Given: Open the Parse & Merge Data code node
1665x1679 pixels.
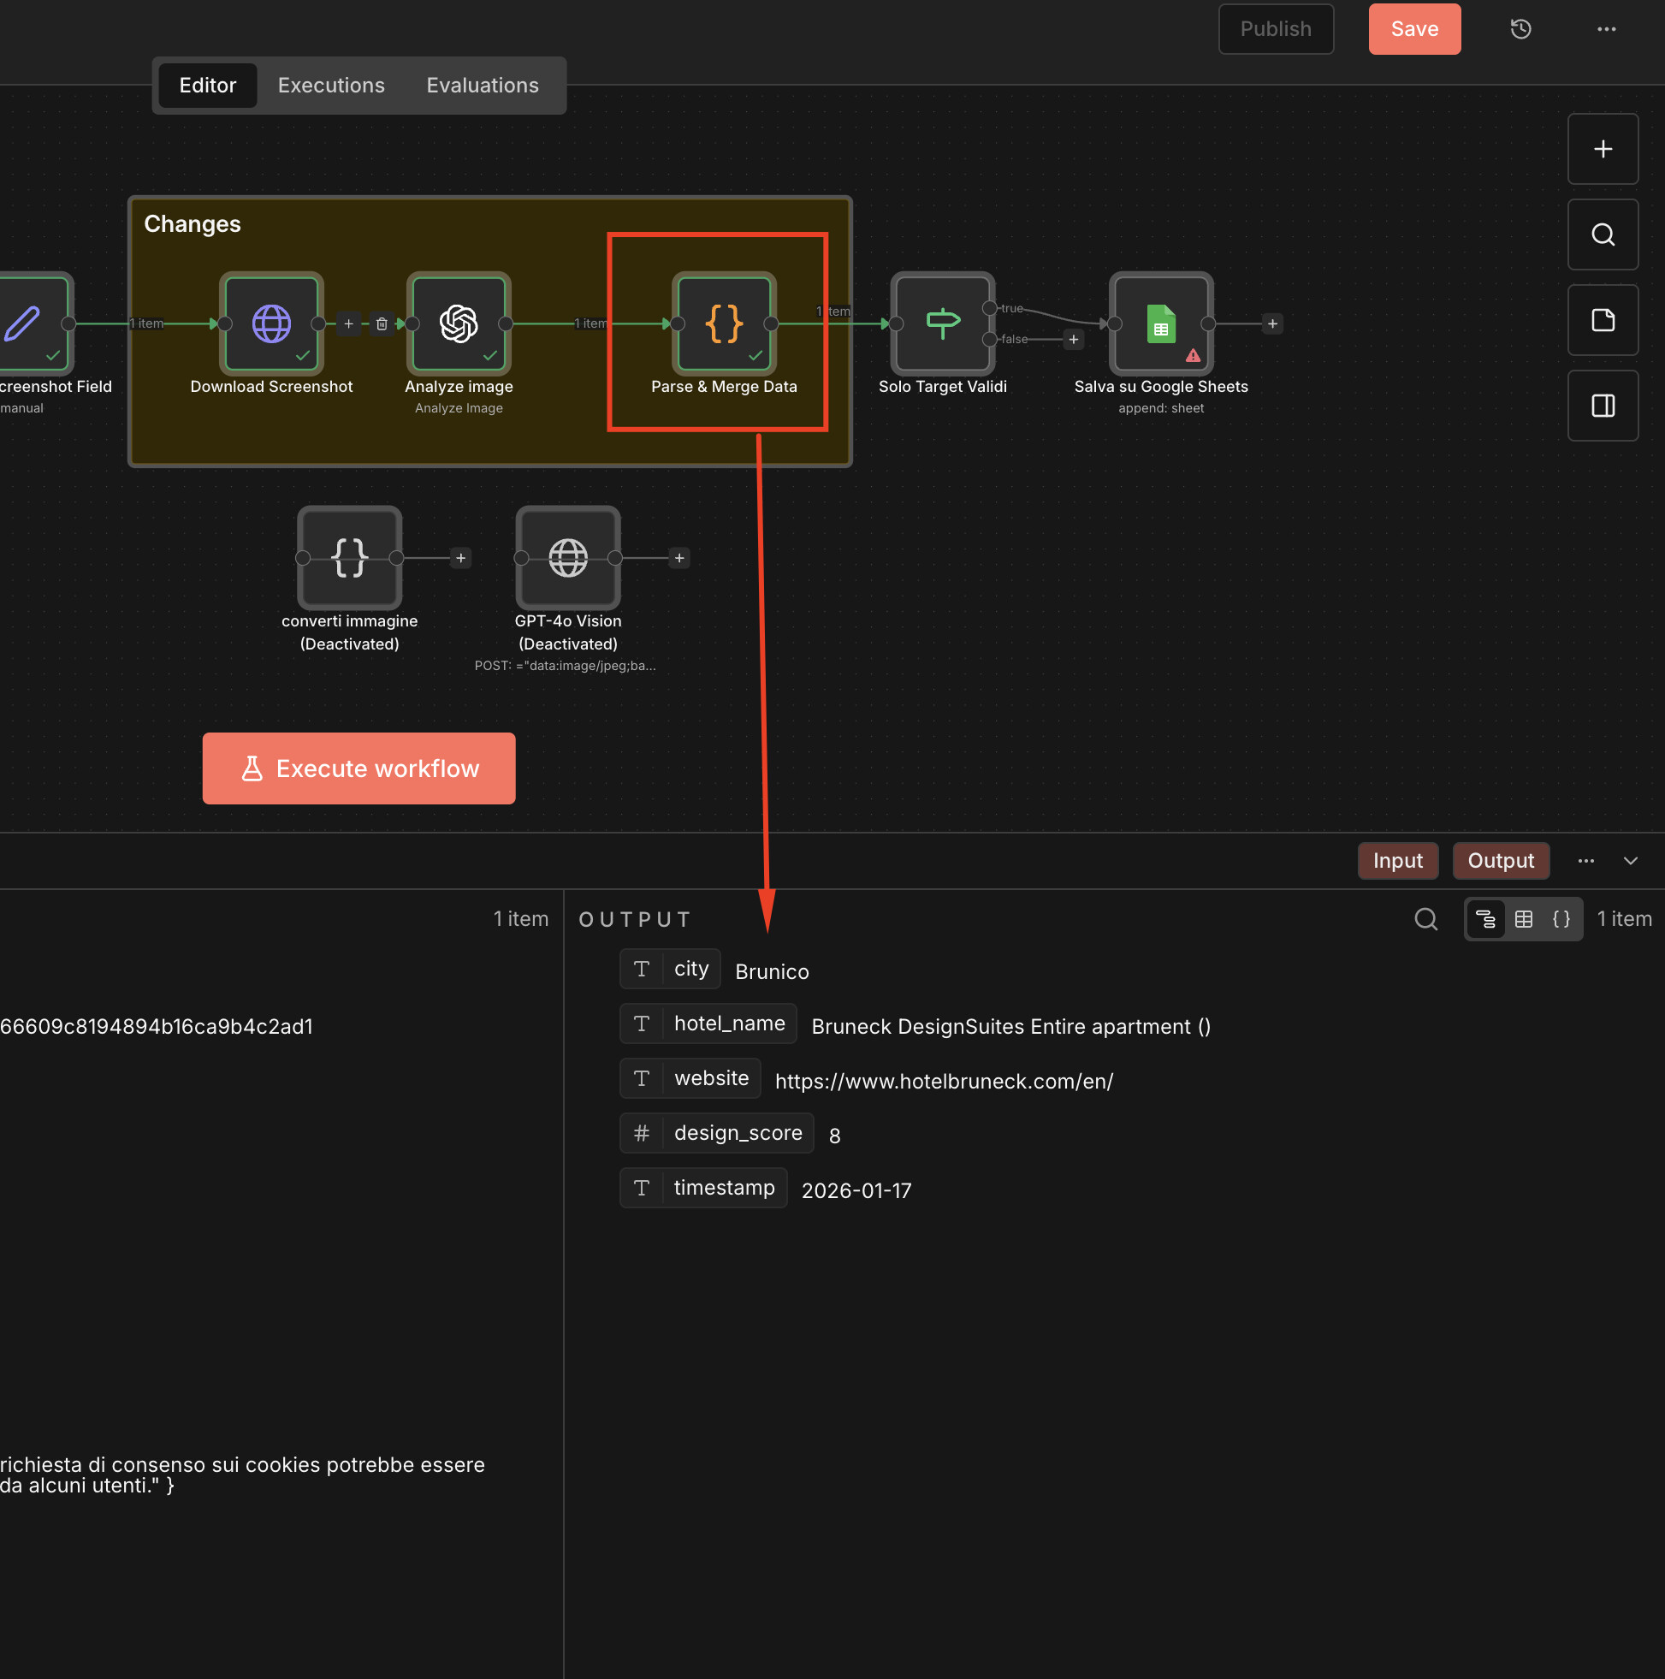Looking at the screenshot, I should (724, 323).
